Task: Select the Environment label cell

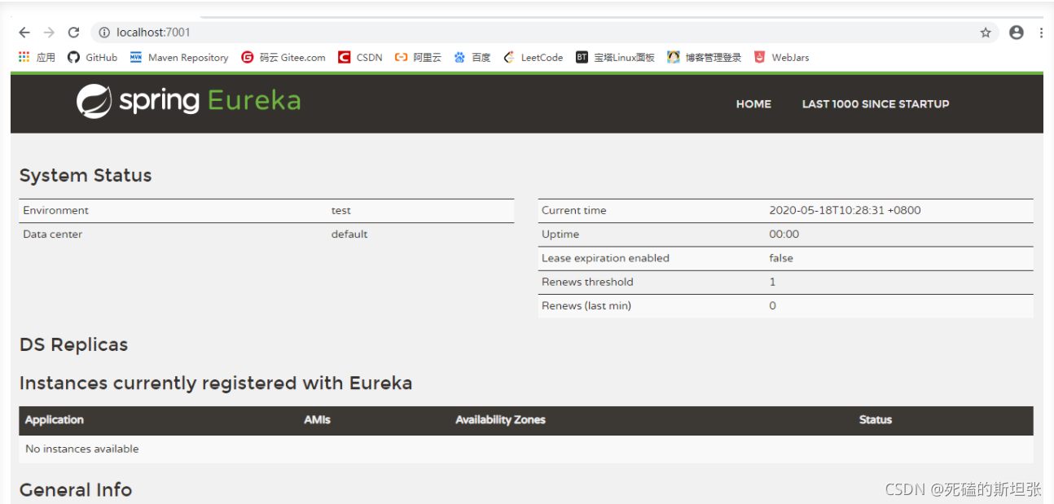Action: tap(55, 210)
